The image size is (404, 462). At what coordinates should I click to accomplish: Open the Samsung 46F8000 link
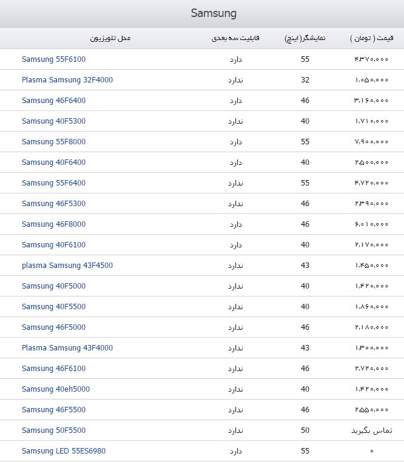tap(53, 224)
